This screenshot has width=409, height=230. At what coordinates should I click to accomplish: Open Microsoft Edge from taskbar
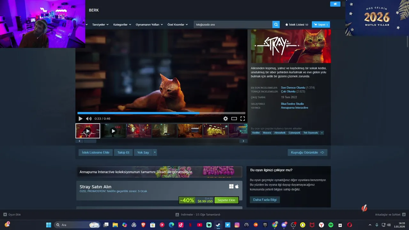tap(171, 225)
